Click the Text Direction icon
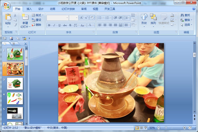The image size is (198, 132). tap(134, 15)
